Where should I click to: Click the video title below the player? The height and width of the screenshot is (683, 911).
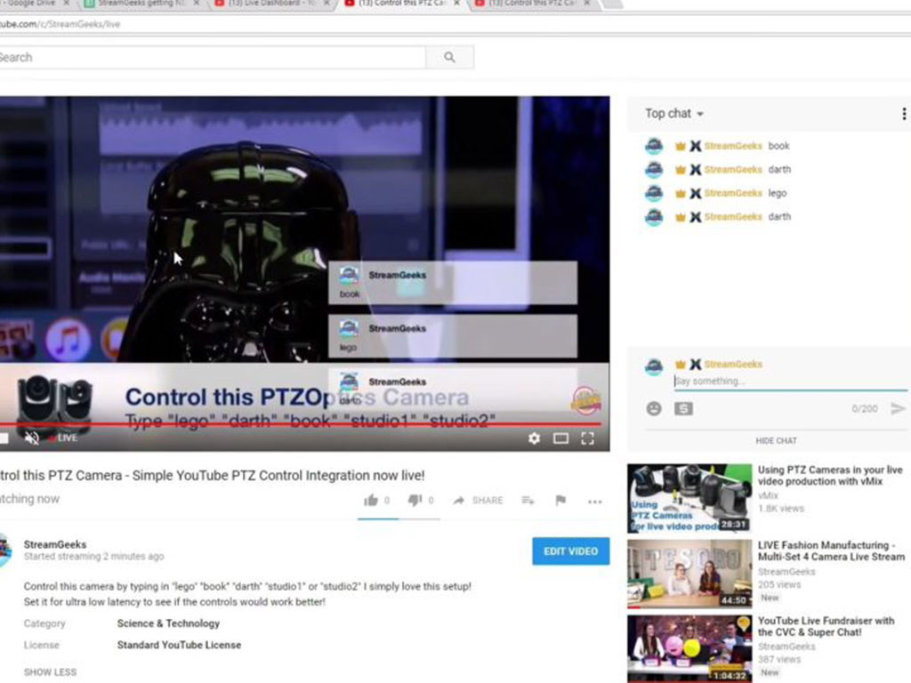212,476
